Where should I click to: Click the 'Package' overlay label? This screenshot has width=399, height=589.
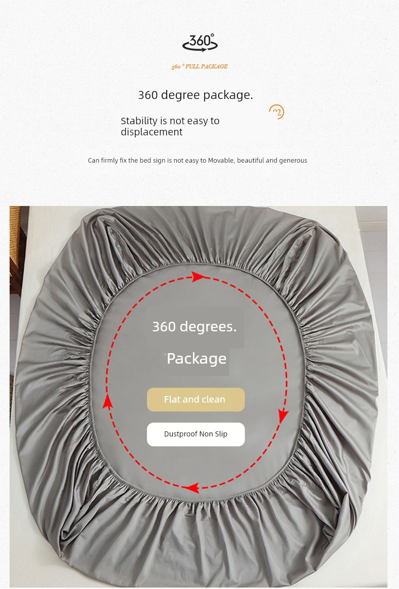click(x=196, y=359)
